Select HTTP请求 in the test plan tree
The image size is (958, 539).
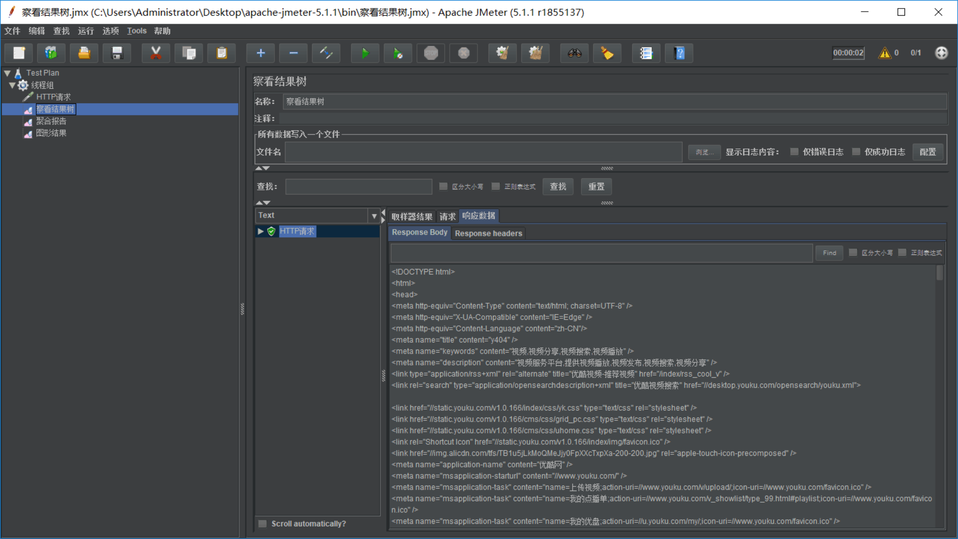coord(53,97)
